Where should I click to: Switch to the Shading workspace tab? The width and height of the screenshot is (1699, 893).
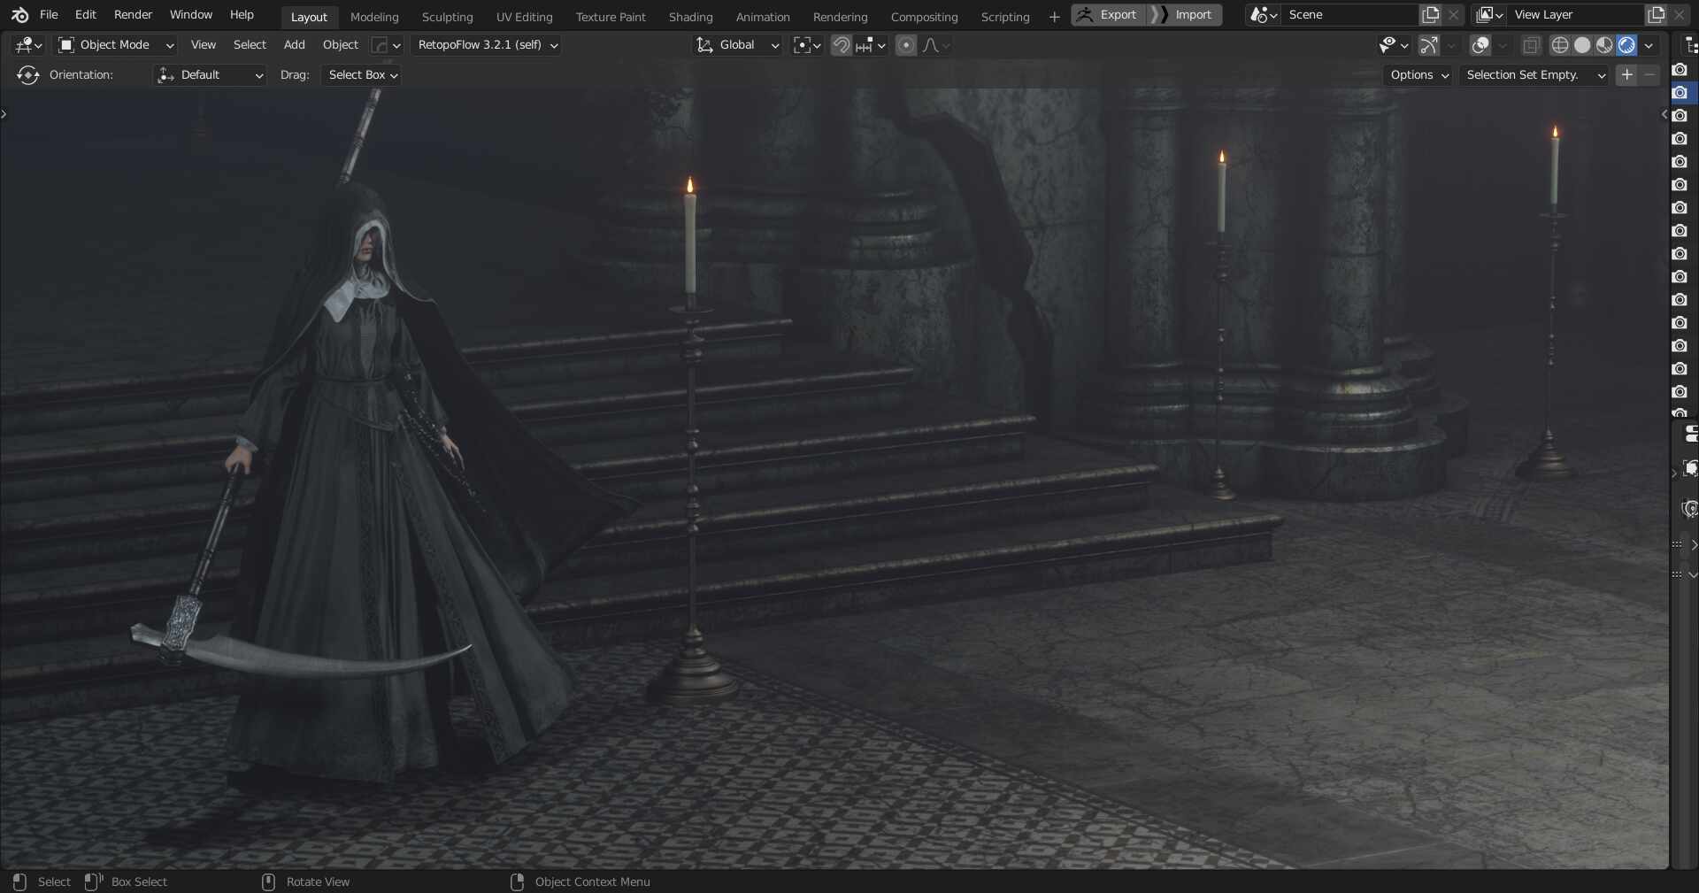pyautogui.click(x=690, y=17)
